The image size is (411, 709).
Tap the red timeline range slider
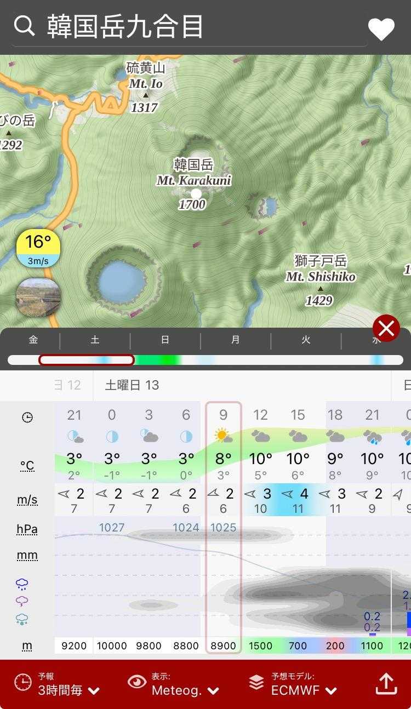87,360
